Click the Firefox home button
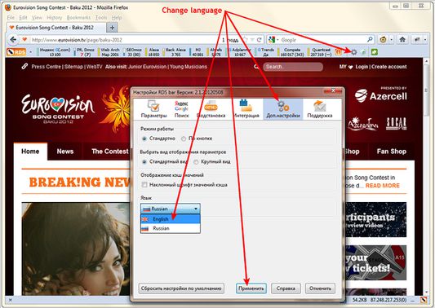The height and width of the screenshot is (308, 435). pos(402,40)
